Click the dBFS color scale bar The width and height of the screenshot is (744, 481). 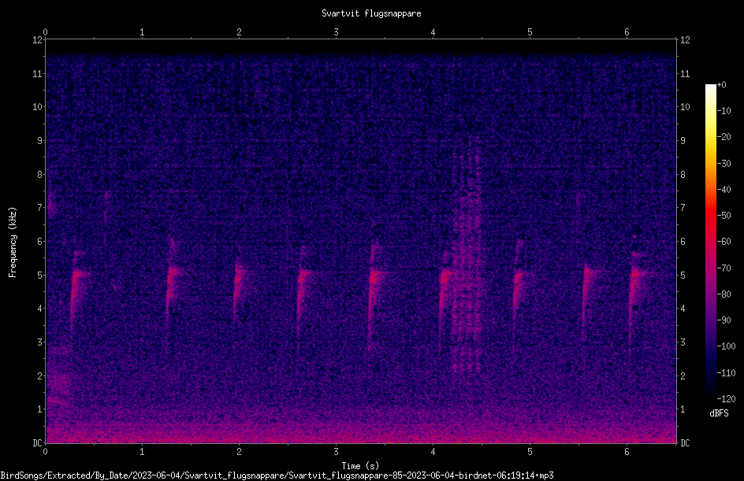tap(710, 241)
